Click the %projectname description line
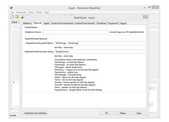Image resolution: width=169 pixels, height=122 pixels. click(x=78, y=90)
